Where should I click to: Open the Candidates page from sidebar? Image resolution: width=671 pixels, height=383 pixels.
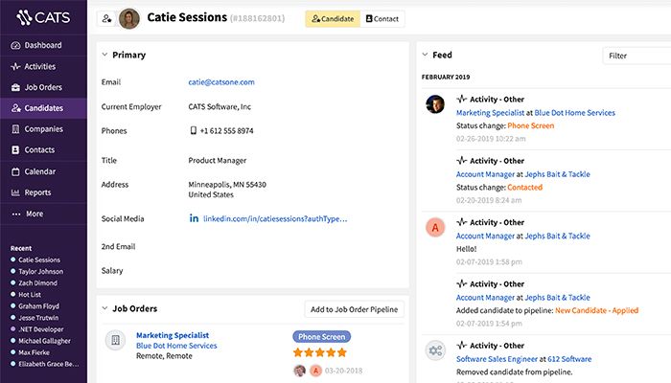43,108
